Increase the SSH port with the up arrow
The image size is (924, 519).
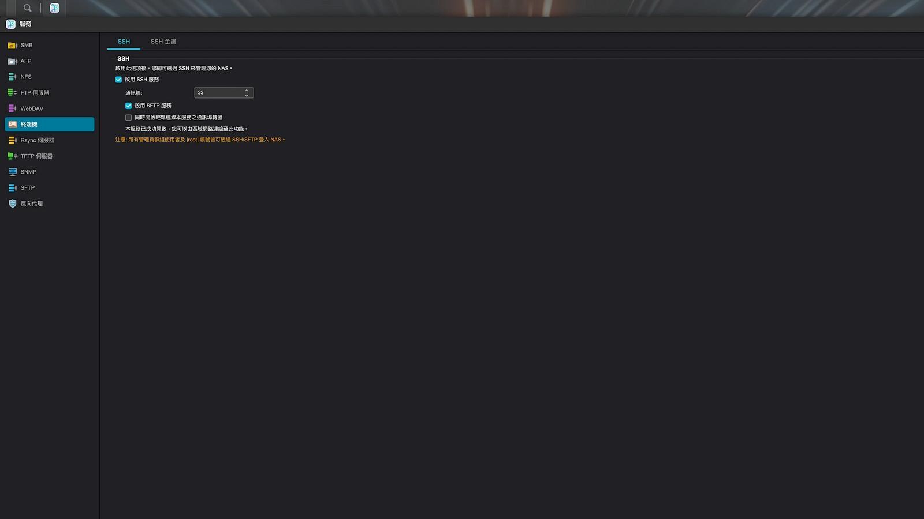247,90
